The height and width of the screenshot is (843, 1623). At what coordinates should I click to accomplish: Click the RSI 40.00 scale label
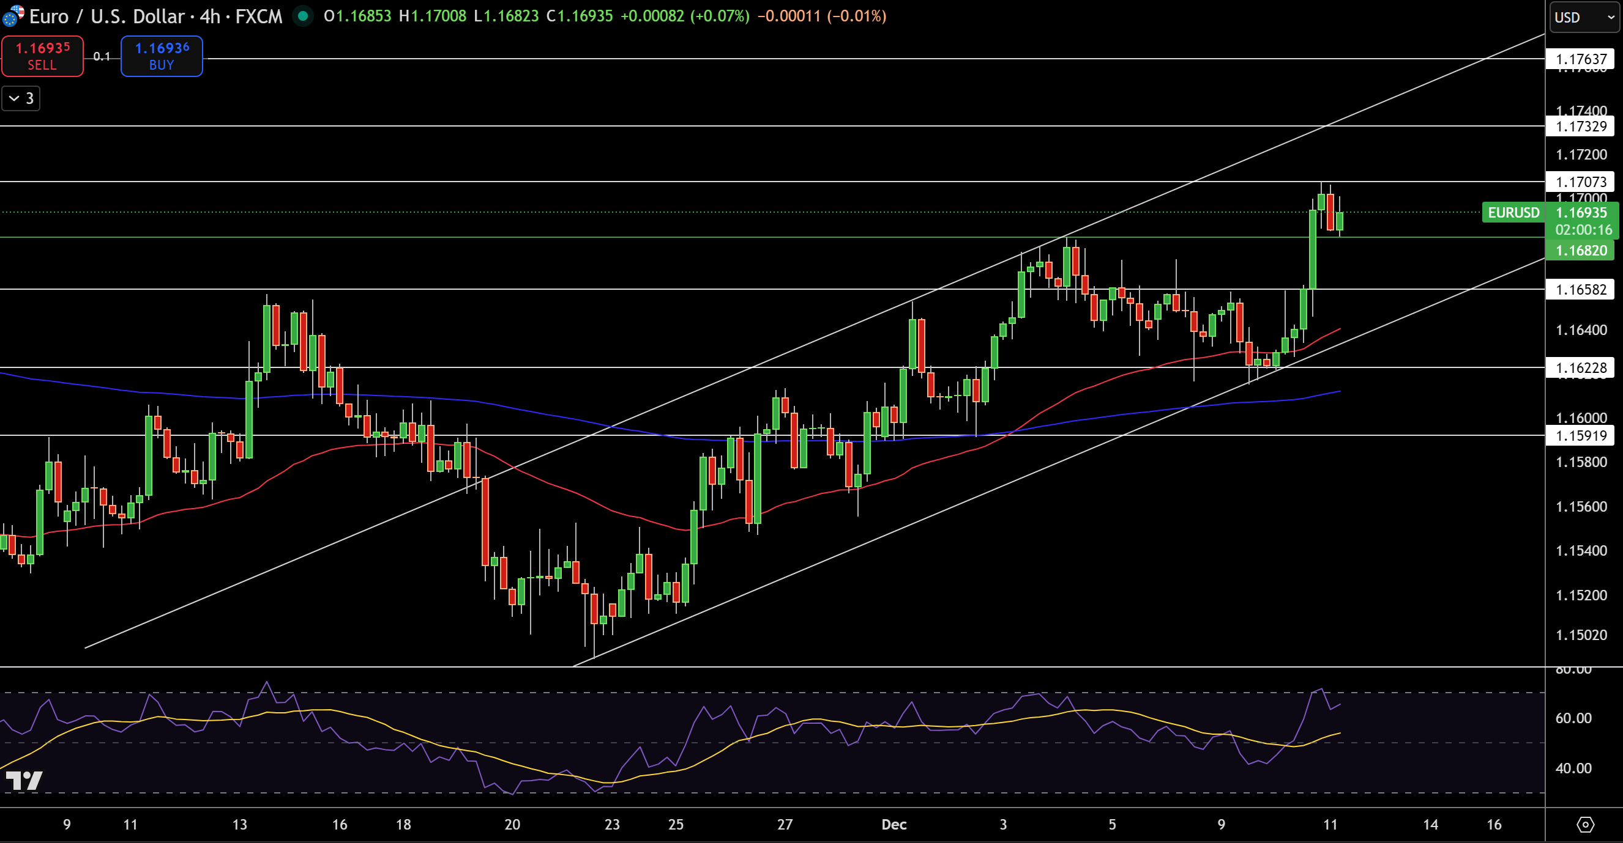(x=1573, y=768)
